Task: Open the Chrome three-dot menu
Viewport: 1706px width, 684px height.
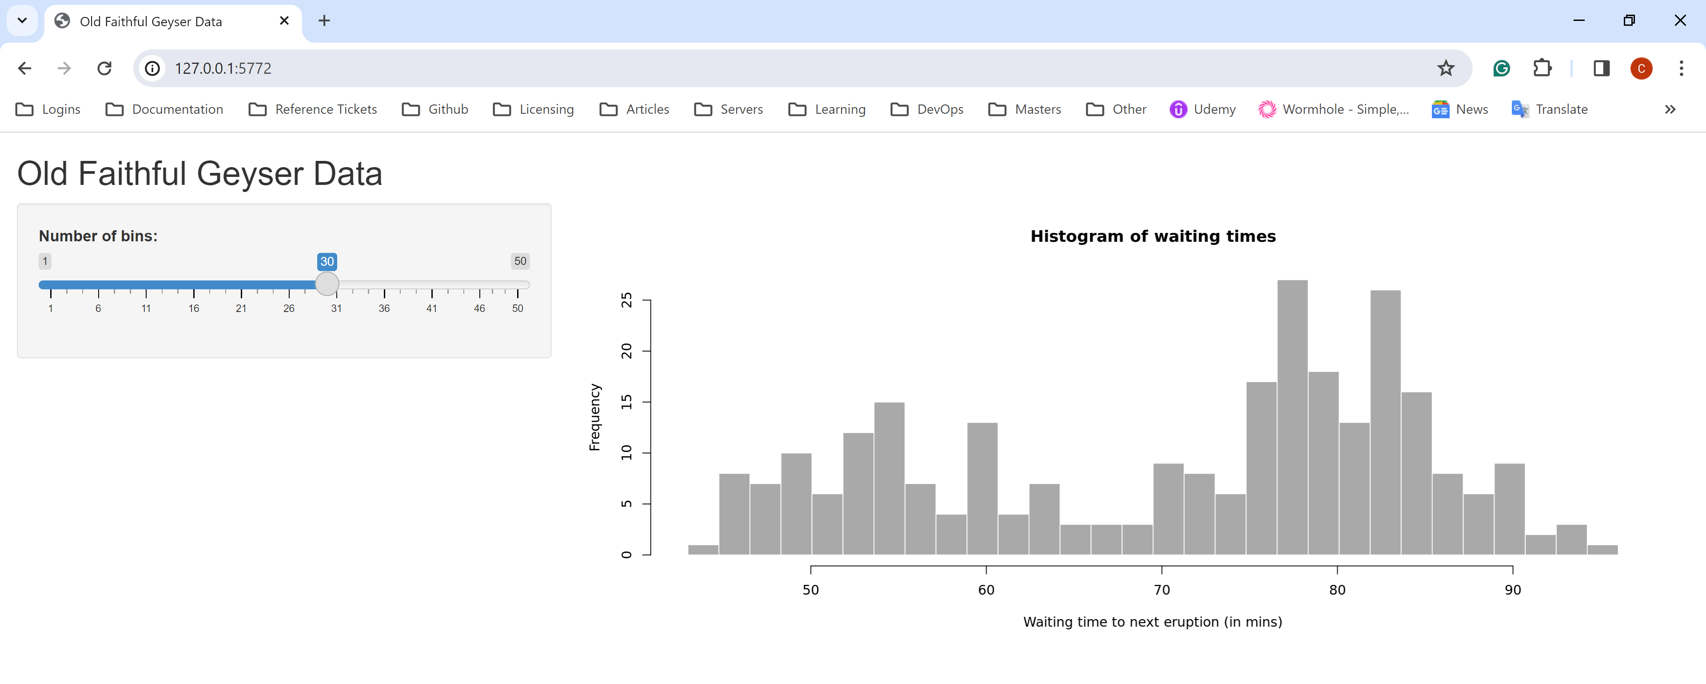Action: (x=1681, y=68)
